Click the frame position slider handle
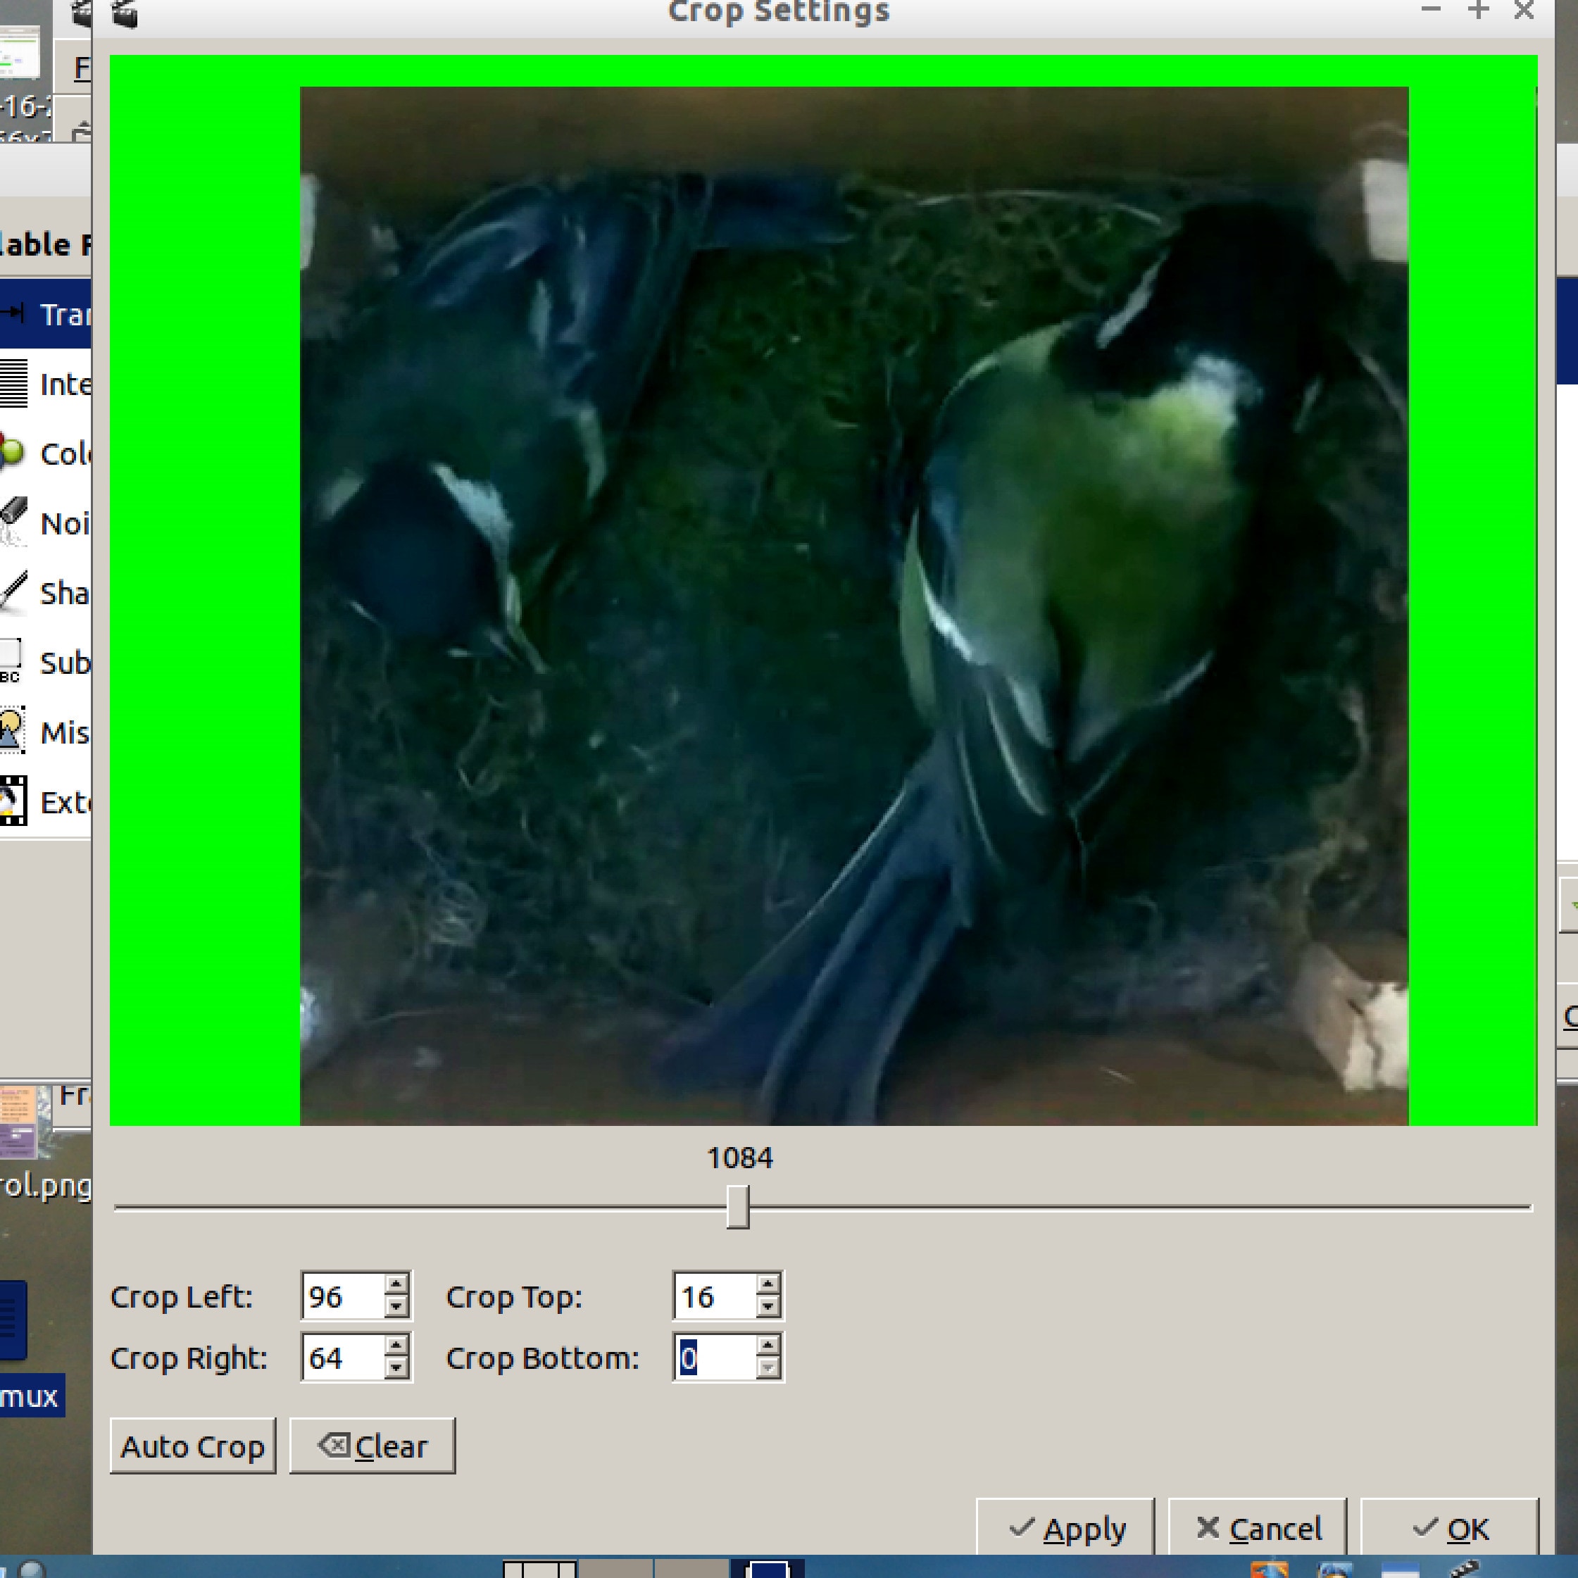The height and width of the screenshot is (1578, 1578). point(737,1207)
